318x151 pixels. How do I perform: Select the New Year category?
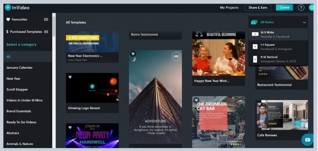28,78
